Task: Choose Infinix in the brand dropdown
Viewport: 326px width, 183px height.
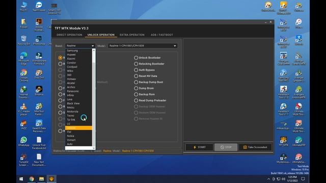Action: [78, 95]
